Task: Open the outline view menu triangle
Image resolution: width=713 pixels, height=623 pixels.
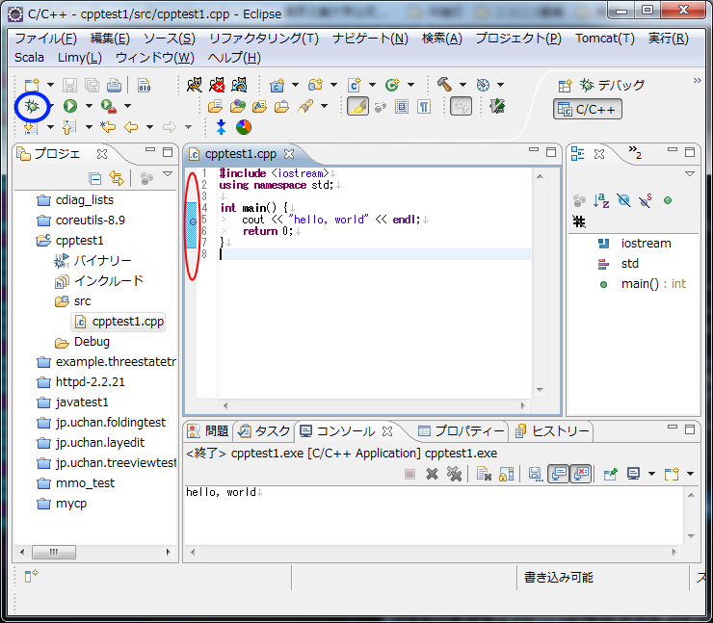Action: 689,174
